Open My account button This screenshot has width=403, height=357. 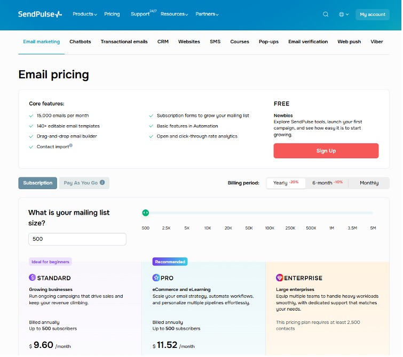(374, 14)
